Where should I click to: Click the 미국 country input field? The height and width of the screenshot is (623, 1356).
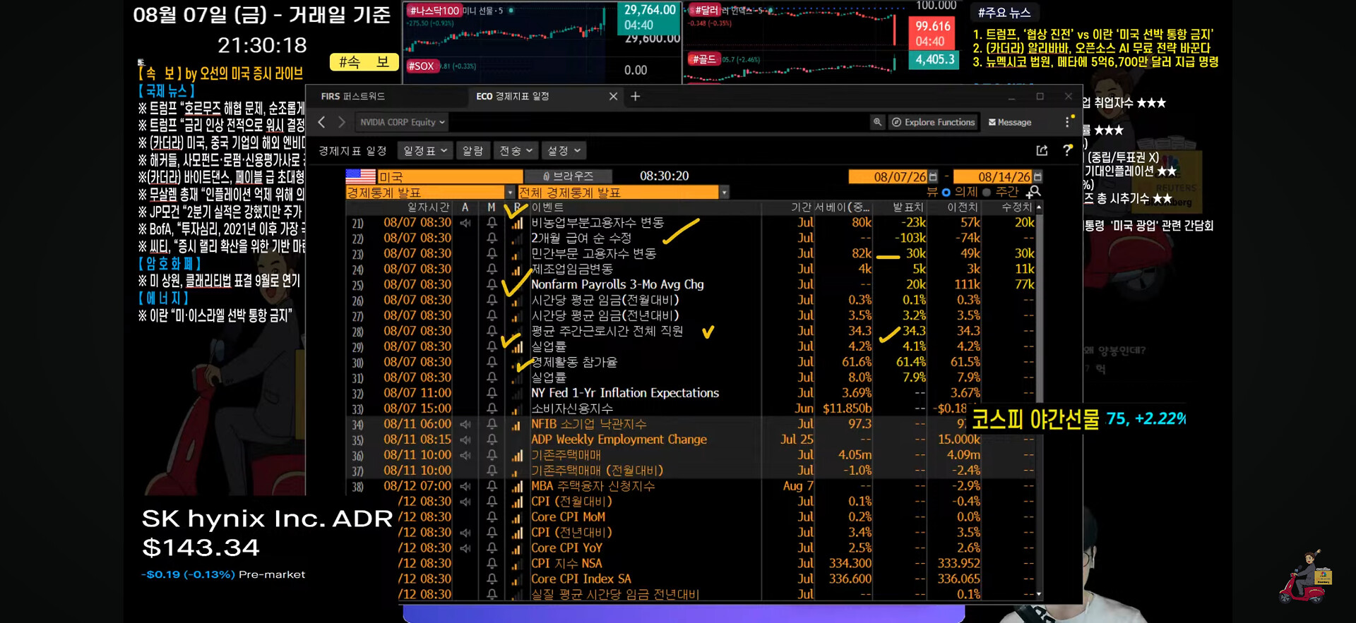click(x=450, y=176)
